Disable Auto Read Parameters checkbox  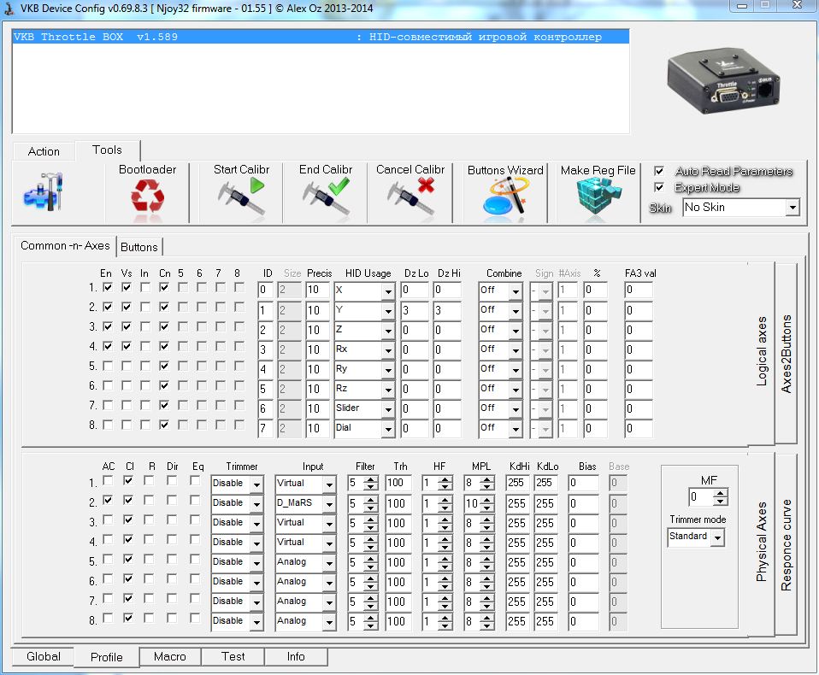[x=659, y=172]
